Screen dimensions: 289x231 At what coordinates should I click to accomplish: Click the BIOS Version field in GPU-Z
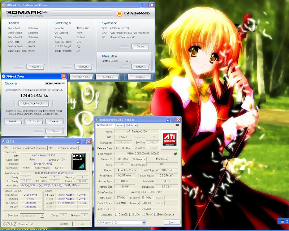143,153
